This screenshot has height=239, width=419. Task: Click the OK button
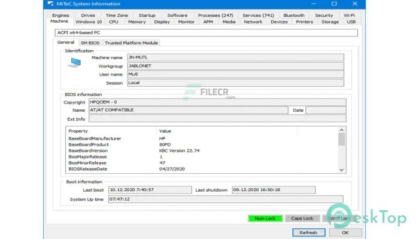[345, 232]
